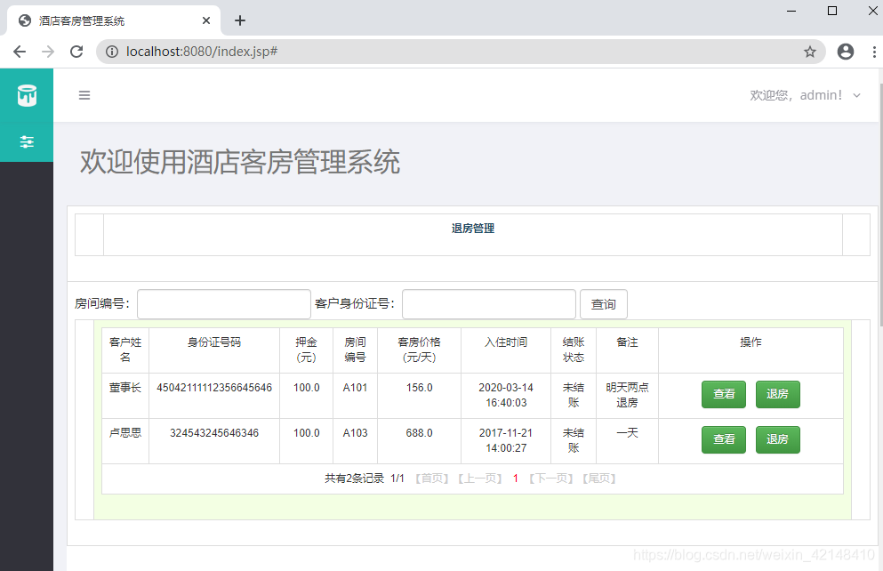Select the 酒店客房管理系统 browser tab
This screenshot has height=571, width=883.
pyautogui.click(x=114, y=20)
